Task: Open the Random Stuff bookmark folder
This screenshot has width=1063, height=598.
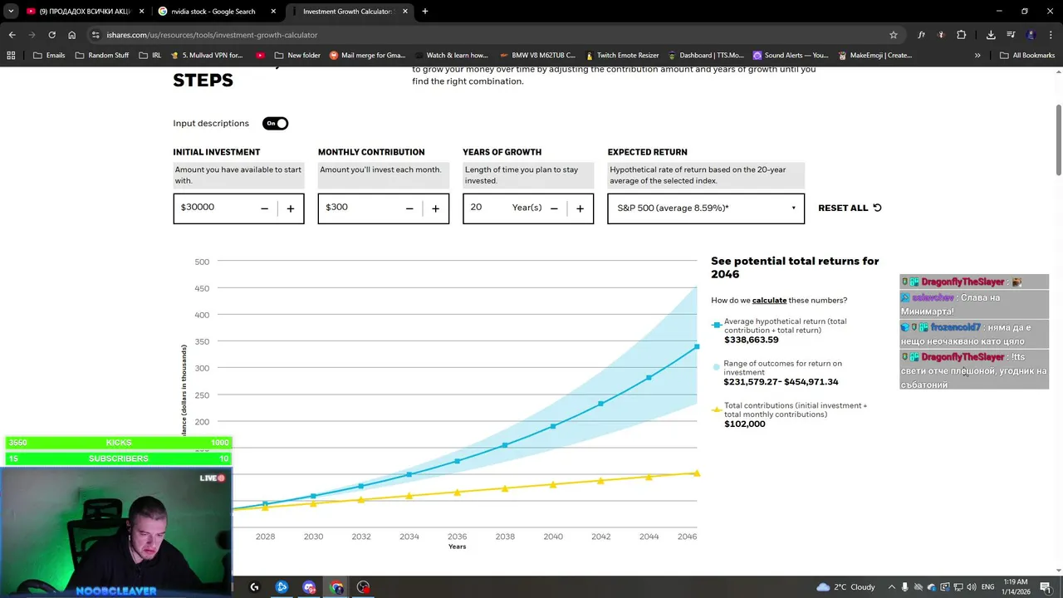Action: pyautogui.click(x=101, y=56)
